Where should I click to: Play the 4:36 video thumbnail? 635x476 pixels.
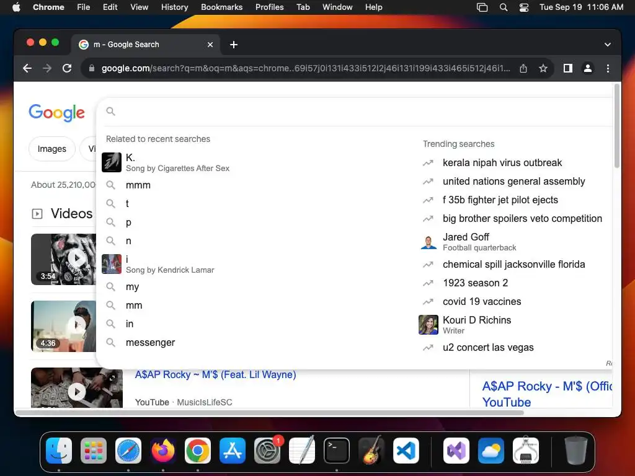(64, 326)
